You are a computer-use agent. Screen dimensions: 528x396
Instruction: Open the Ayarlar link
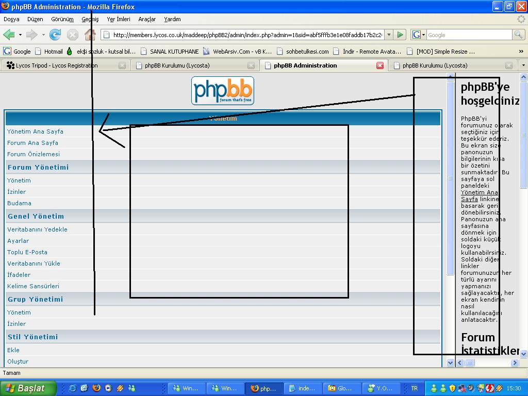[18, 241]
